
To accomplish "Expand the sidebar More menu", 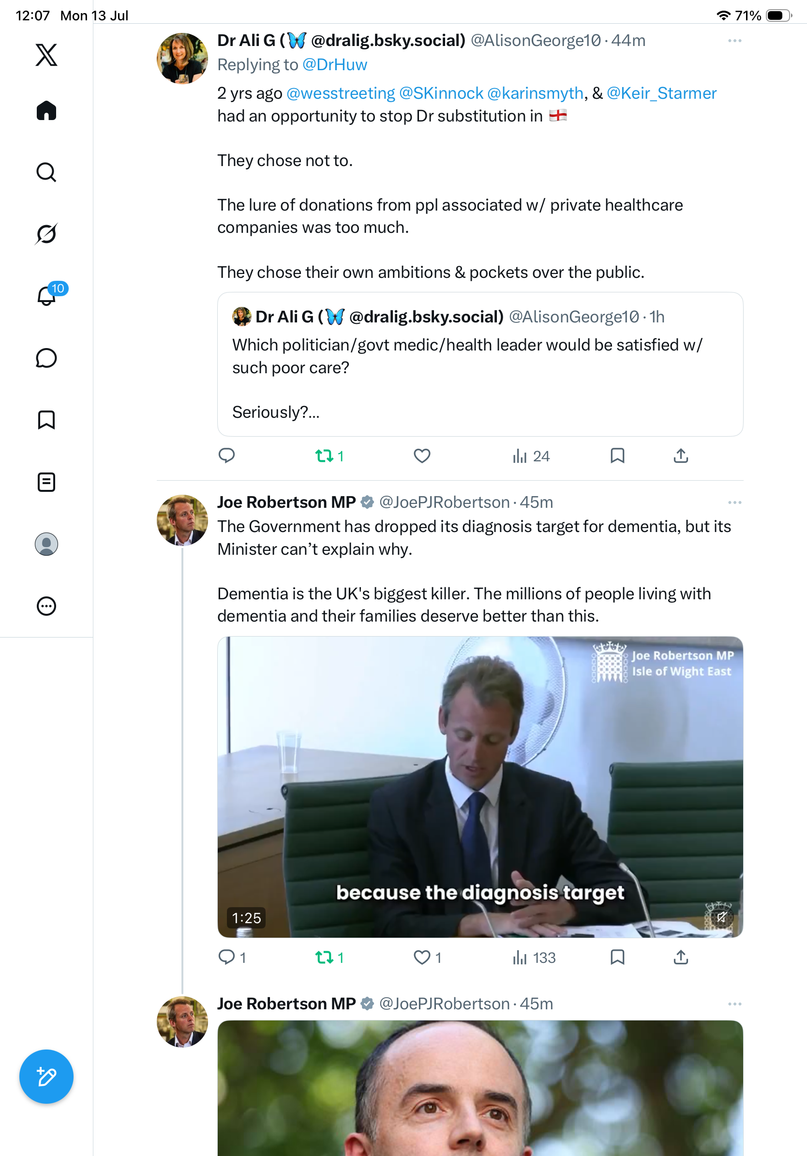I will (x=46, y=606).
